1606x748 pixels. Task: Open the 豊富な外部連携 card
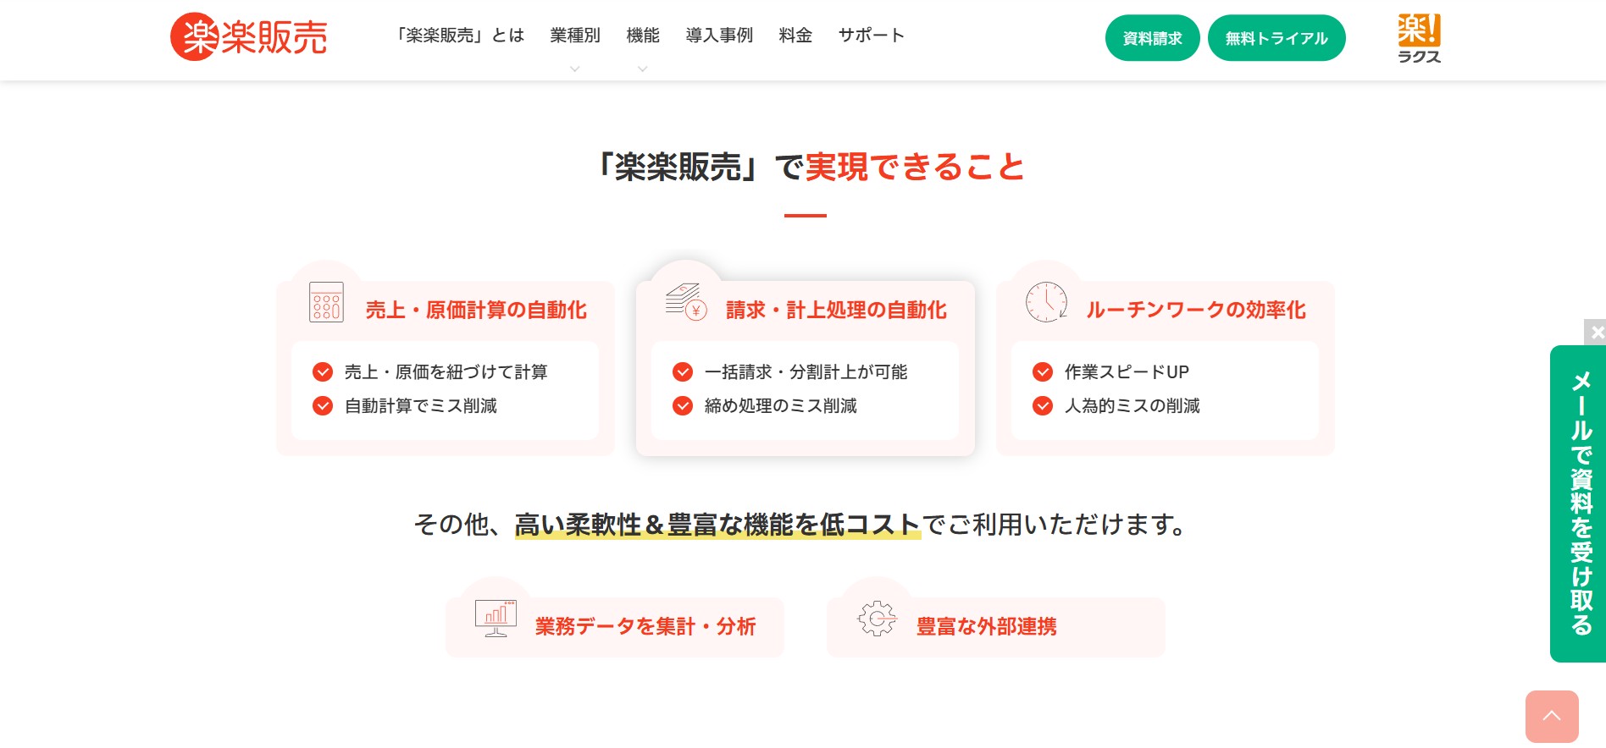[x=996, y=627]
